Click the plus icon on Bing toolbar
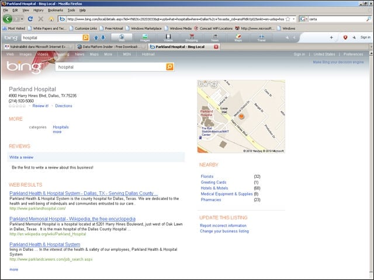 [331, 37]
